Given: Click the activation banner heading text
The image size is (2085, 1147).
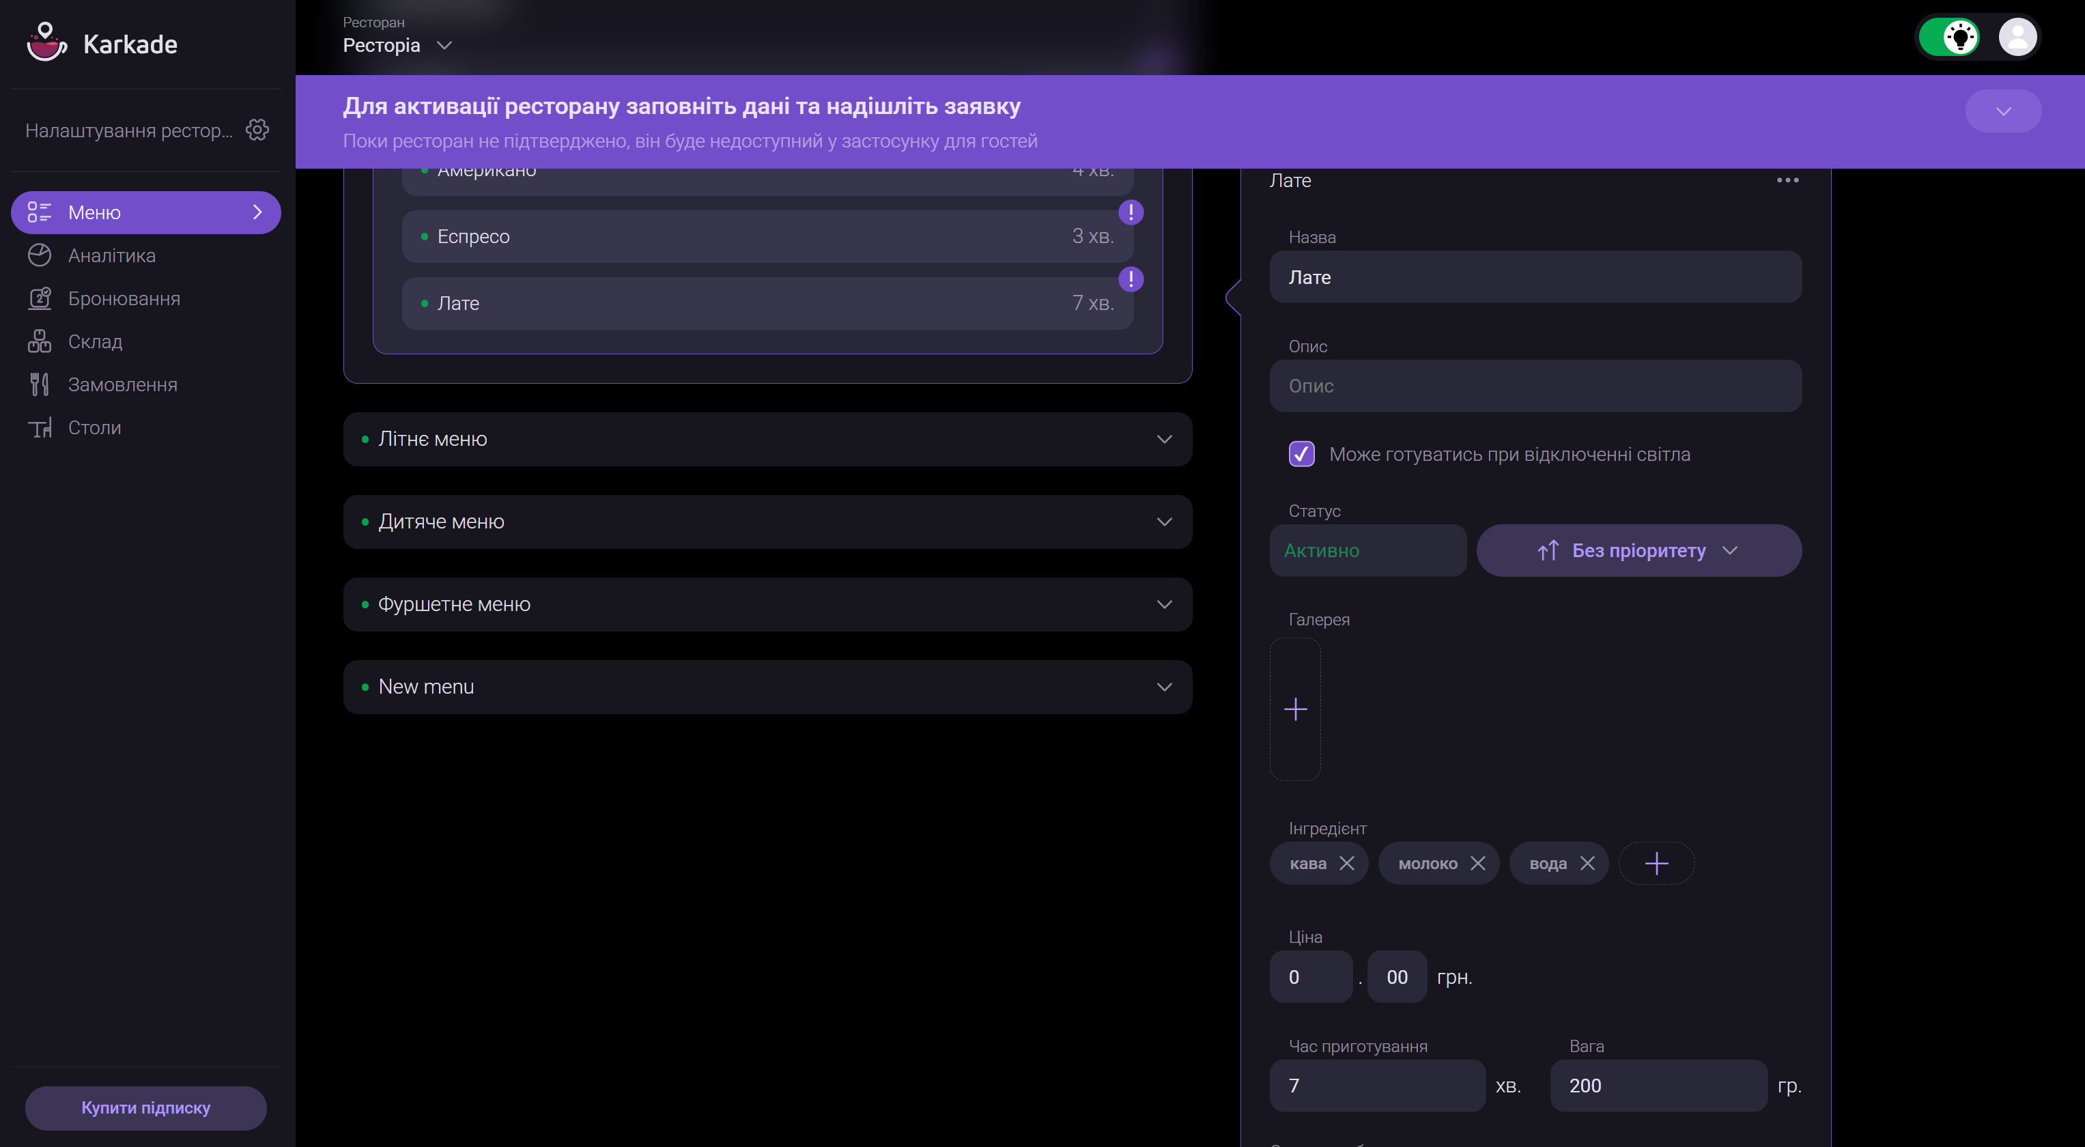Looking at the screenshot, I should pyautogui.click(x=681, y=106).
